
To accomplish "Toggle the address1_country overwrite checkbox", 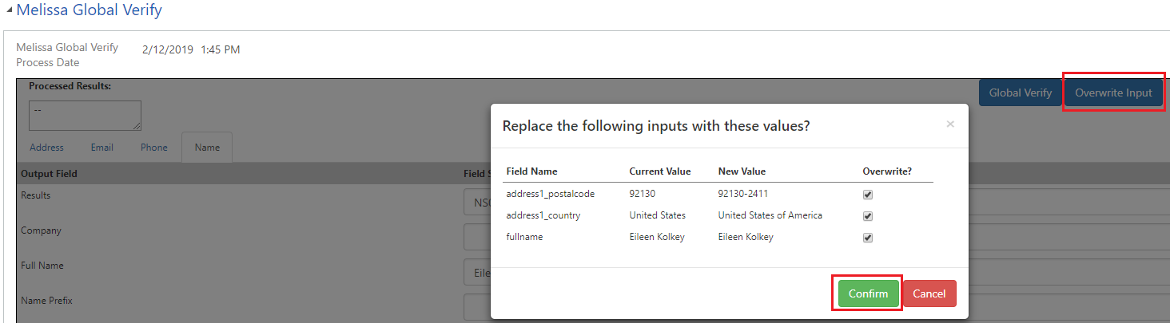I will [868, 216].
